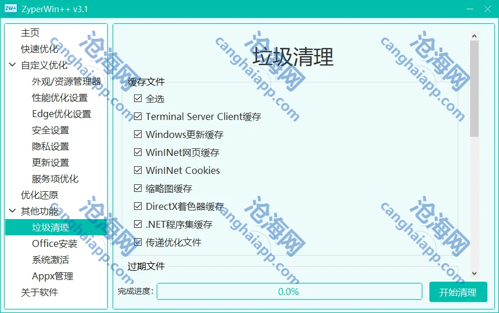The width and height of the screenshot is (499, 313).
Task: Click the scrollbar up arrow
Action: click(x=474, y=36)
